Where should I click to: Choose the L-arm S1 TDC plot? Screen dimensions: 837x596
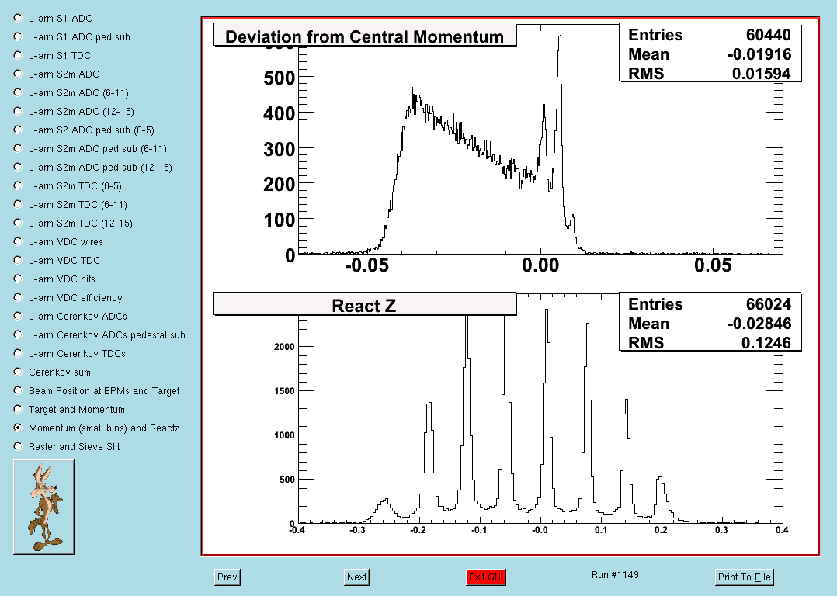18,56
